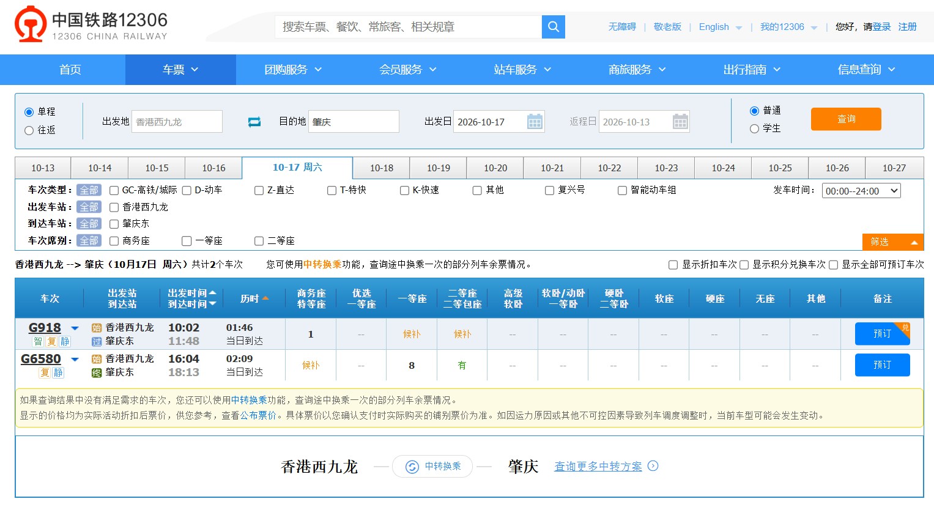934x507 pixels.
Task: Book train G918 with 预订 button
Action: (882, 334)
